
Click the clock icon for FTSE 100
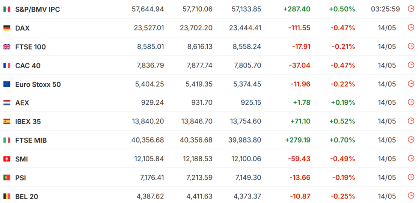(x=411, y=46)
